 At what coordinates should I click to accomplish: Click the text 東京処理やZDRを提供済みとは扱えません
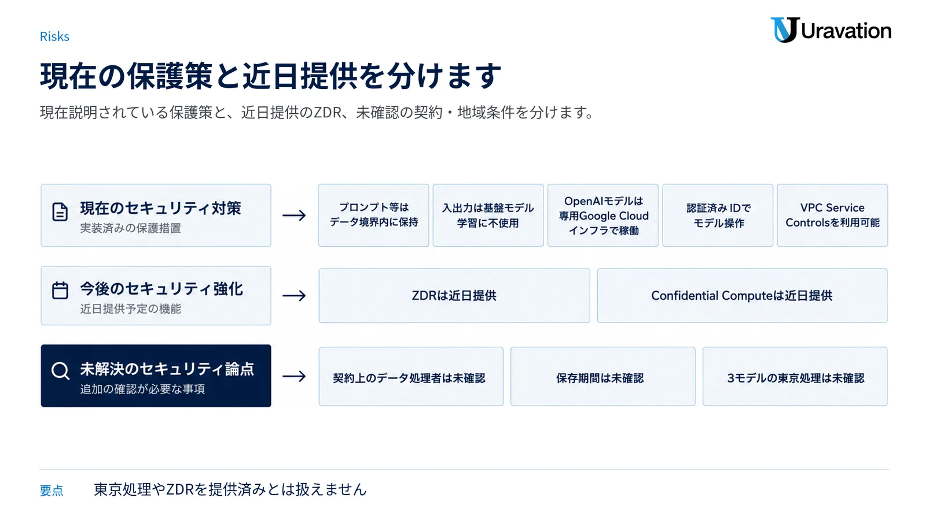230,489
